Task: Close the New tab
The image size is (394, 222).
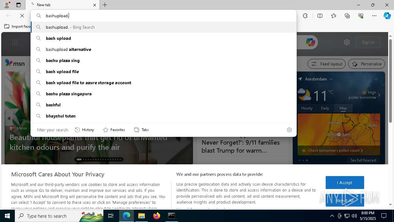Action: (94, 5)
